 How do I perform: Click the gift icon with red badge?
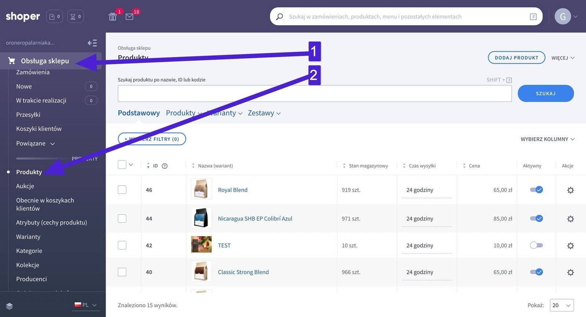pos(113,16)
